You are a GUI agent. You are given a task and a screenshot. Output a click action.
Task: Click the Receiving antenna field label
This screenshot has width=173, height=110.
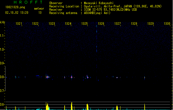pyautogui.click(x=63, y=13)
